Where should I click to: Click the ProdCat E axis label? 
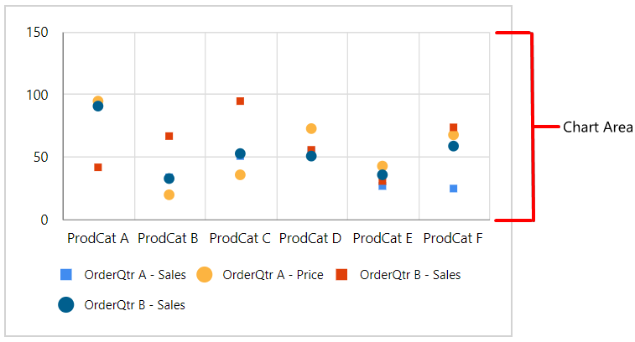pos(383,238)
